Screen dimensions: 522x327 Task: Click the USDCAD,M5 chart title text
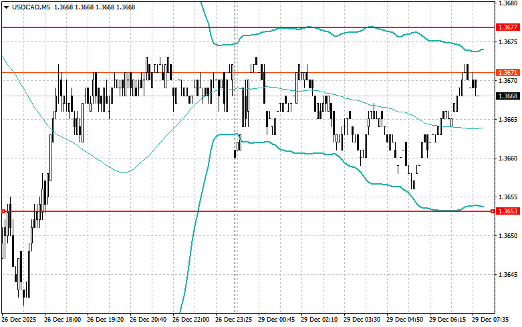[31, 7]
